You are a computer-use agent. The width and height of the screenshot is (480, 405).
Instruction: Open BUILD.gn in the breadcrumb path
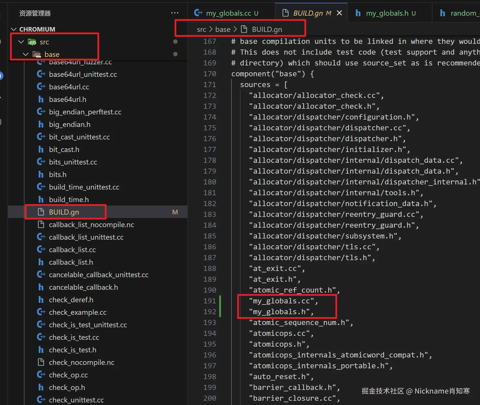[x=267, y=29]
